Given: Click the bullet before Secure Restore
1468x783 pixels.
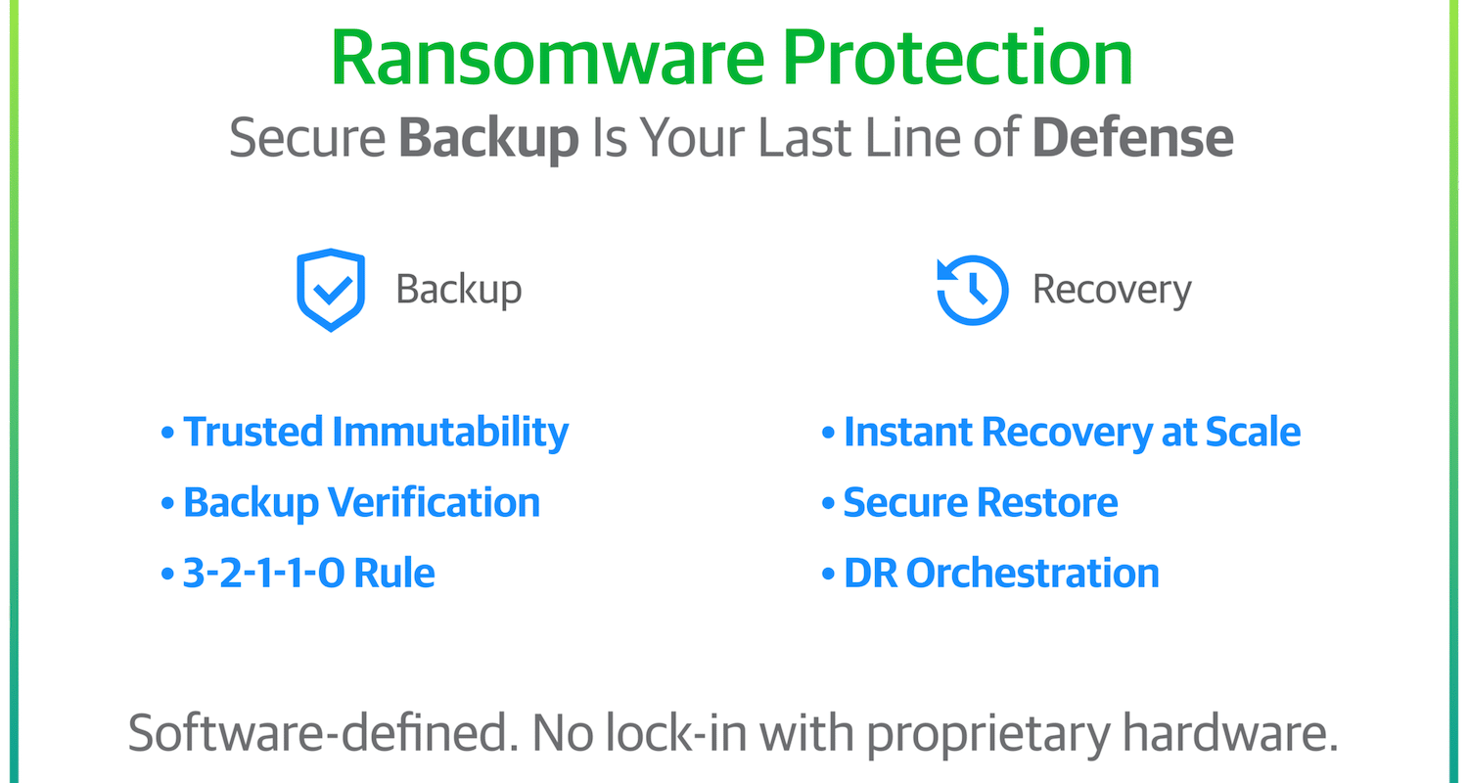Looking at the screenshot, I should [x=828, y=503].
